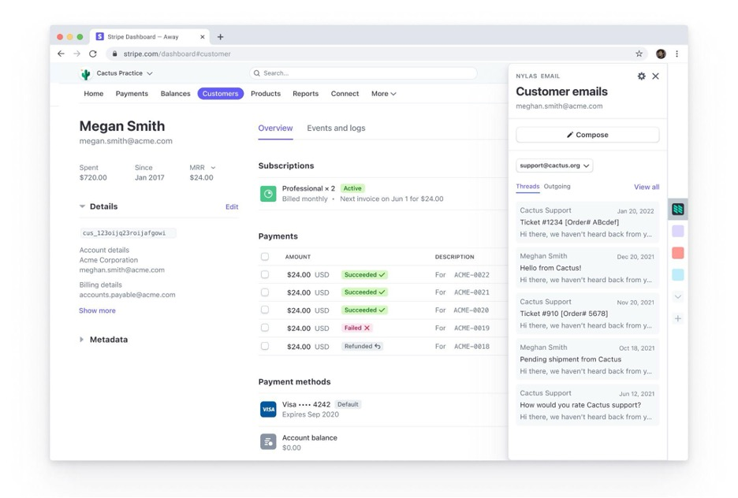Click the Compose button
The width and height of the screenshot is (738, 498).
(587, 135)
